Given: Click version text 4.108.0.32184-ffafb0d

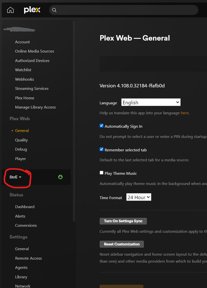Looking at the screenshot, I should [x=141, y=86].
